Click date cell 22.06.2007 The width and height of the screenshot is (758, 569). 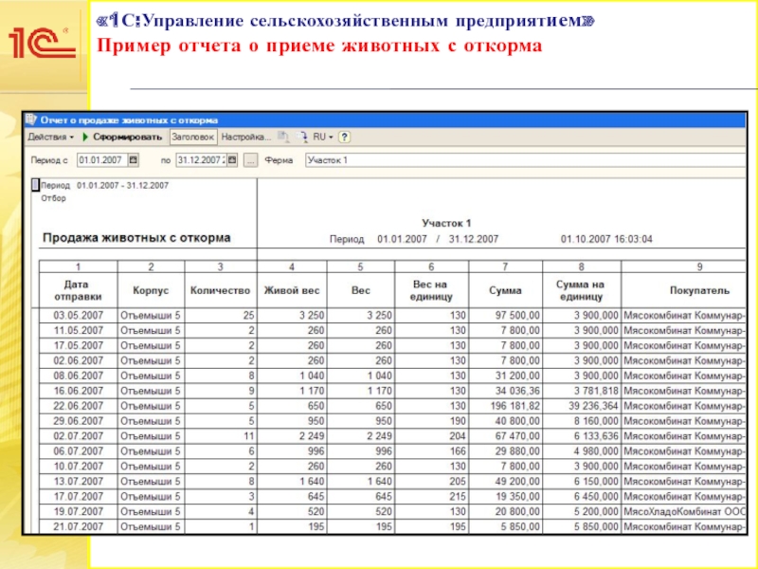click(79, 406)
